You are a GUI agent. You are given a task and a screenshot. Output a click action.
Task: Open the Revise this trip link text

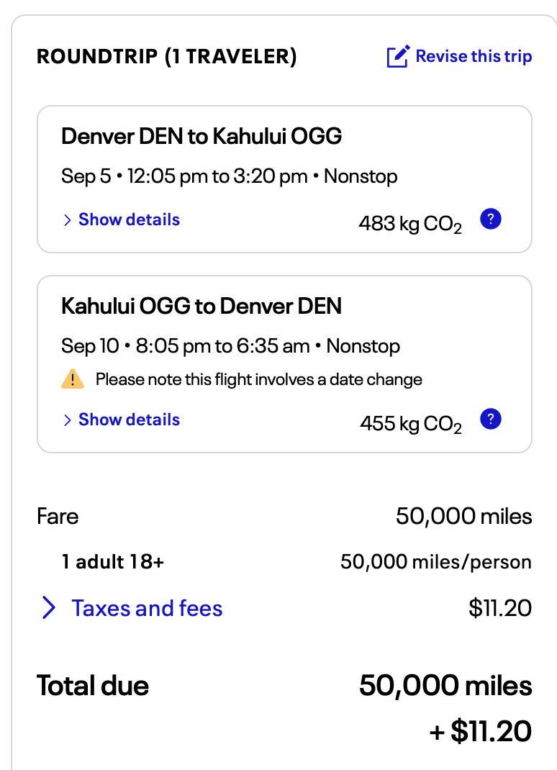click(x=474, y=56)
